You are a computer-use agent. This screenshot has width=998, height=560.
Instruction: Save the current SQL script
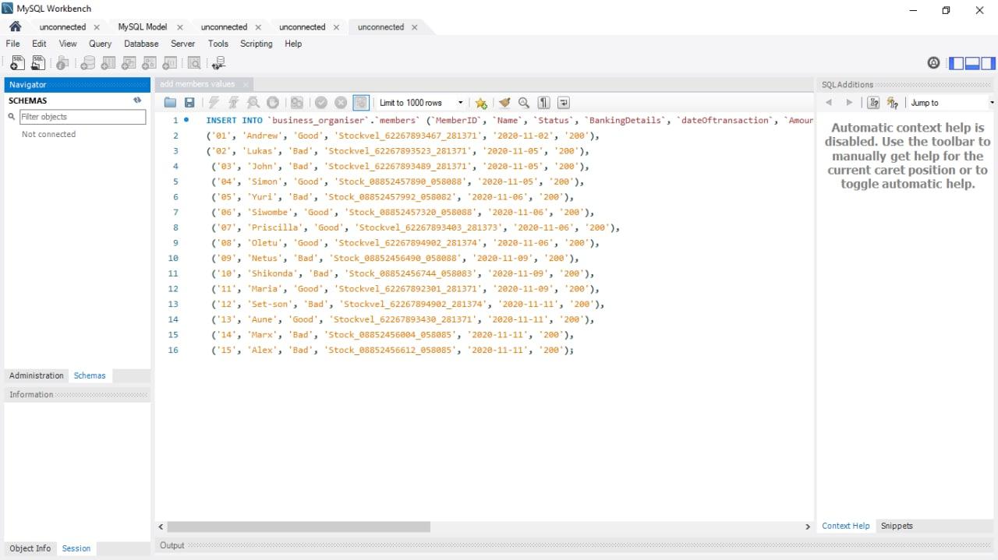(x=189, y=102)
